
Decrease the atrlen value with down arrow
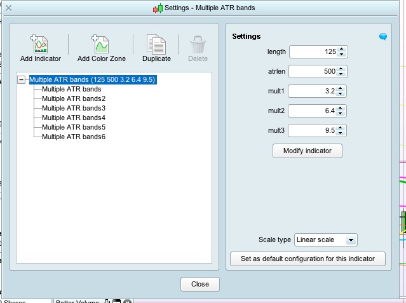(341, 74)
